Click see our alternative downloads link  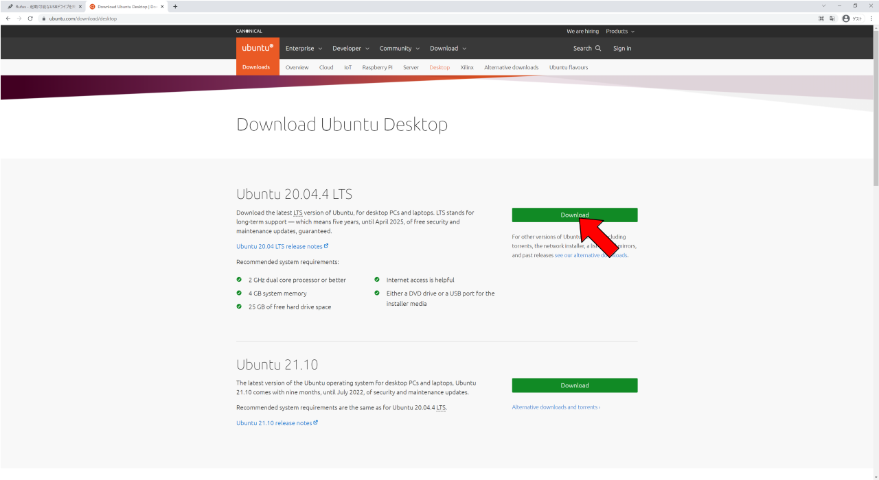click(x=591, y=255)
